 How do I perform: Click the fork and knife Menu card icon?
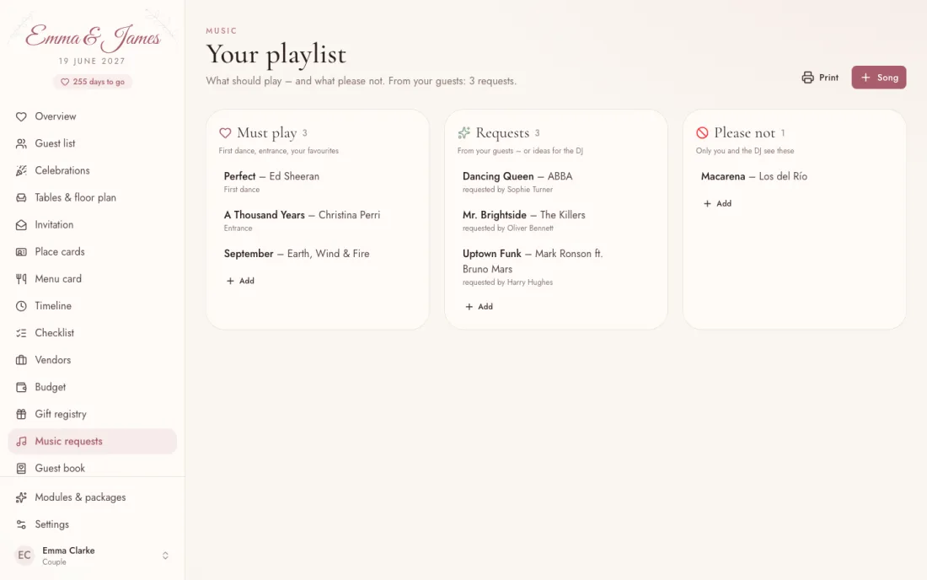(21, 279)
